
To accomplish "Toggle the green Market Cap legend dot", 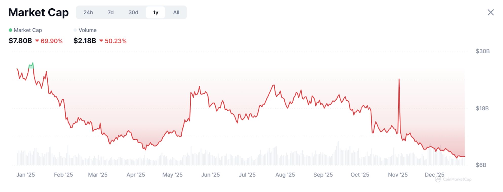I will [x=10, y=30].
